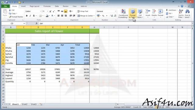
Task: Click Decrease Decimal icon
Action: coord(115,16)
